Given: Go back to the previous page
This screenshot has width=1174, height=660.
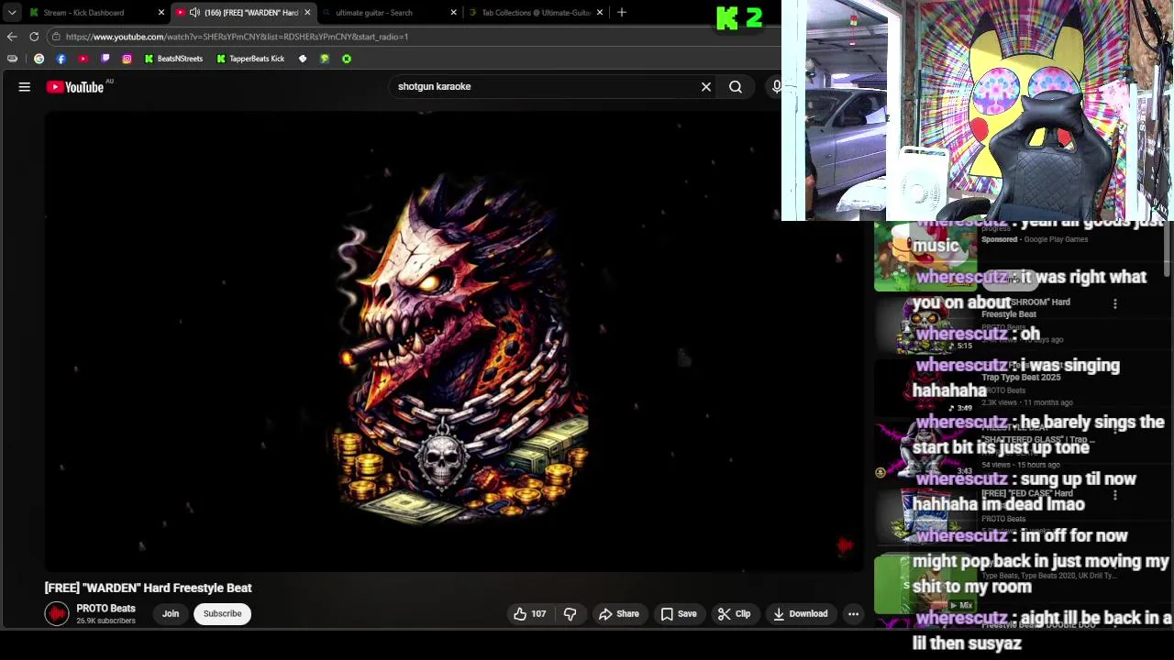Looking at the screenshot, I should point(12,37).
